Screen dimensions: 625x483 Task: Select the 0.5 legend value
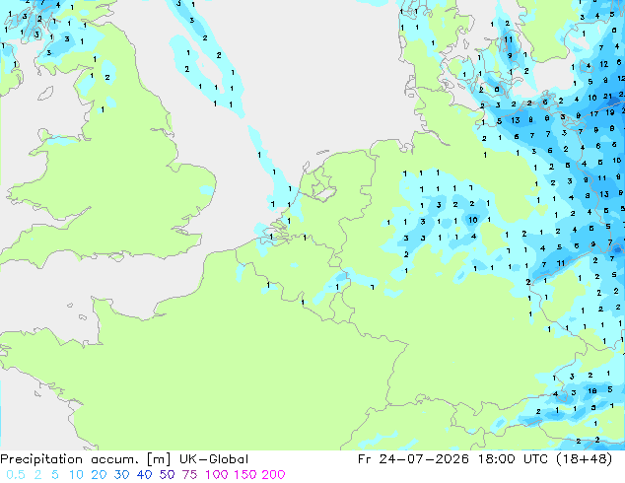click(16, 475)
